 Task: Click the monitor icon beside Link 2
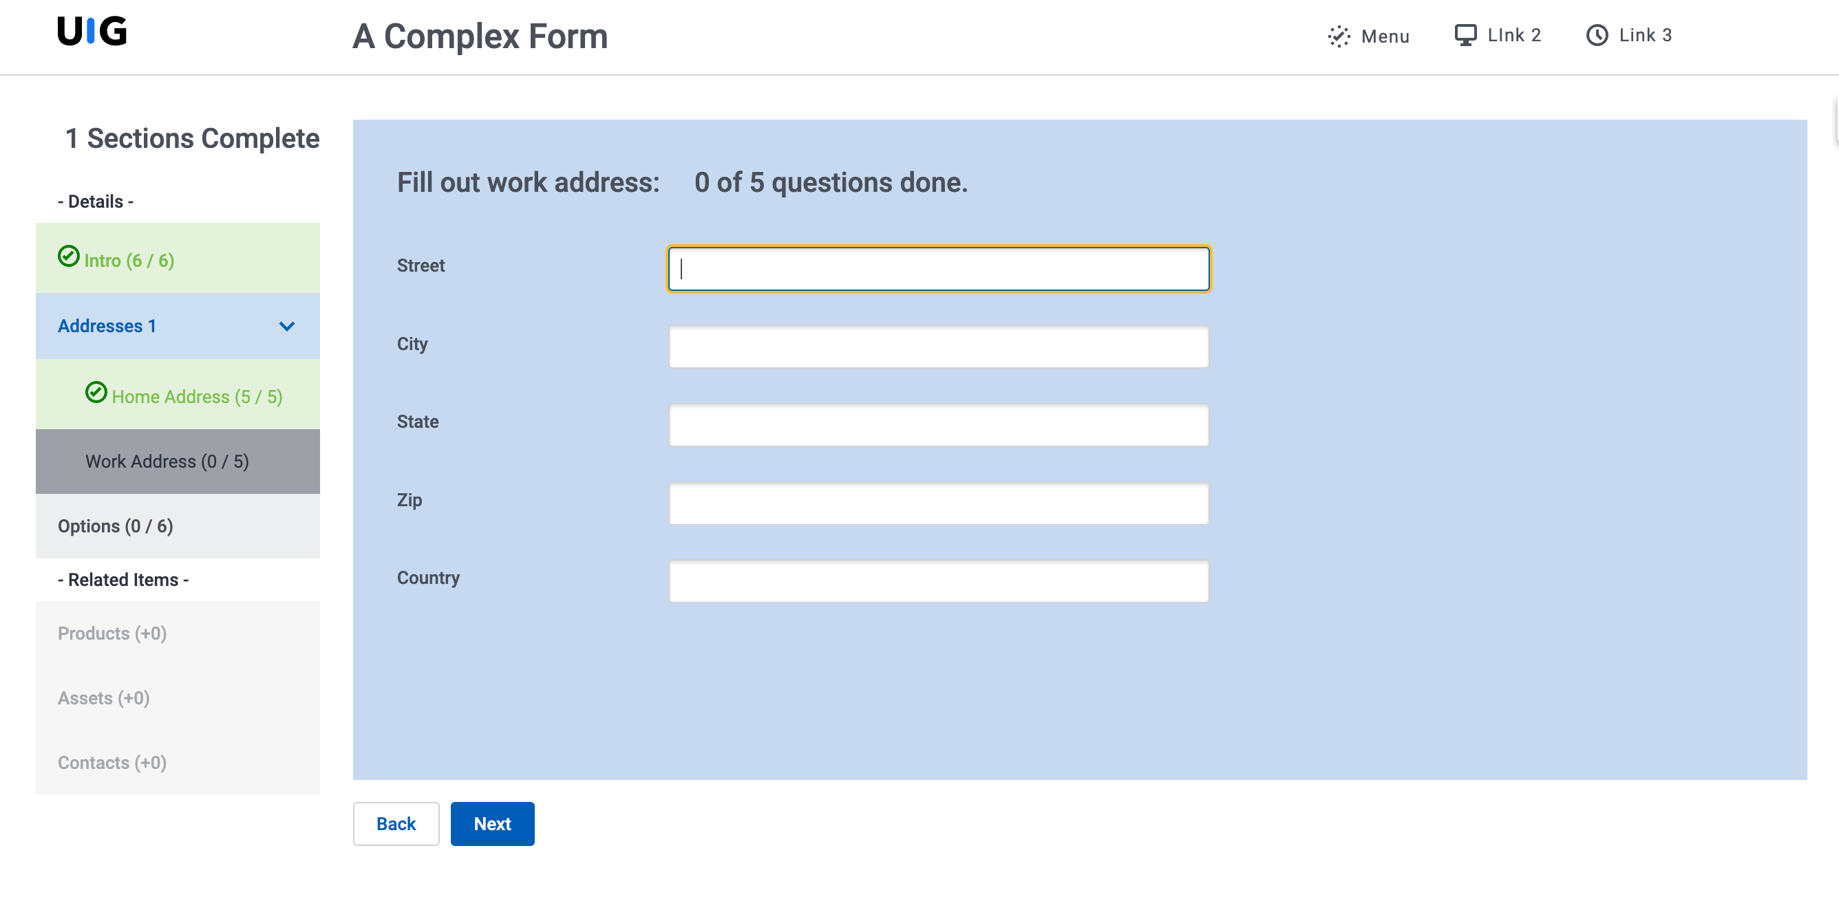point(1465,35)
